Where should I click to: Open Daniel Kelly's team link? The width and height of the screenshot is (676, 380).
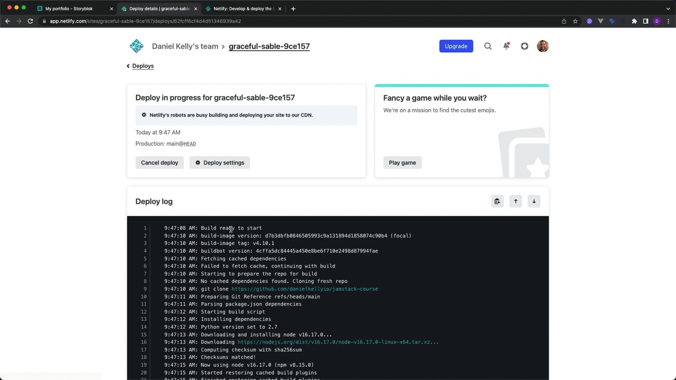(x=185, y=46)
